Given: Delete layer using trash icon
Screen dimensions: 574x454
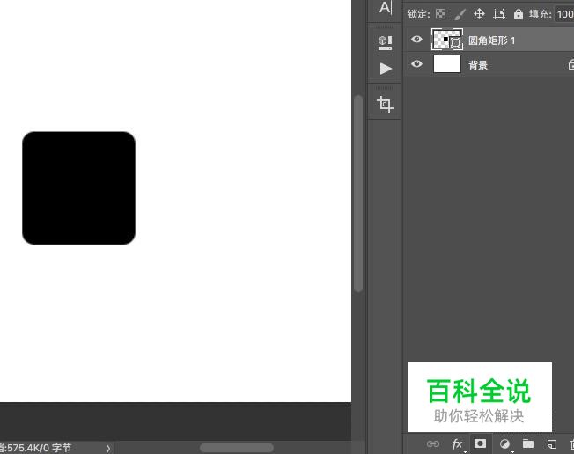Looking at the screenshot, I should (570, 444).
